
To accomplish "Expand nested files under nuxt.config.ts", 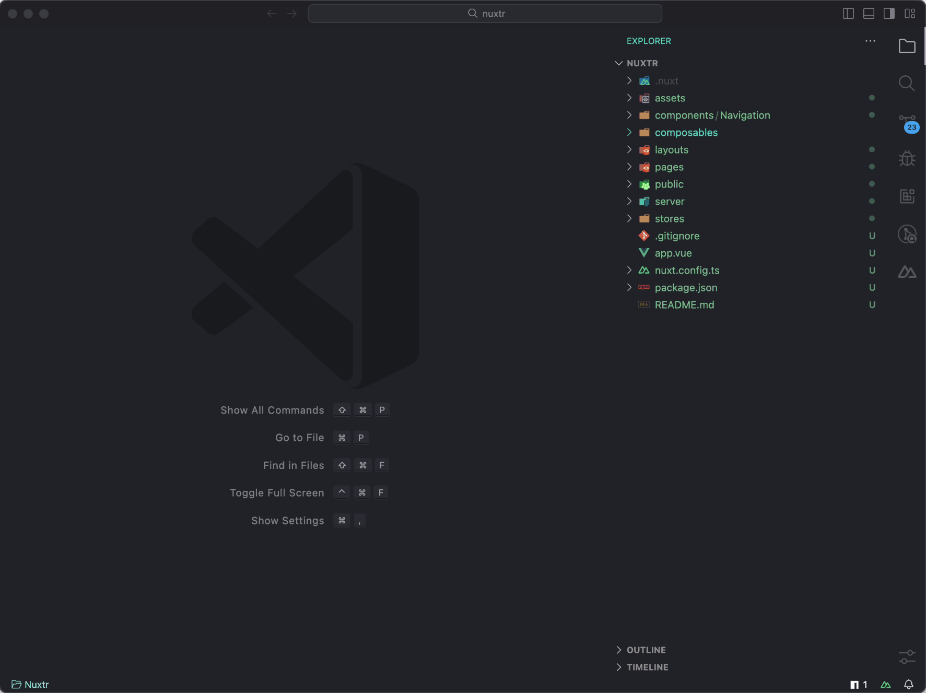I will point(629,270).
